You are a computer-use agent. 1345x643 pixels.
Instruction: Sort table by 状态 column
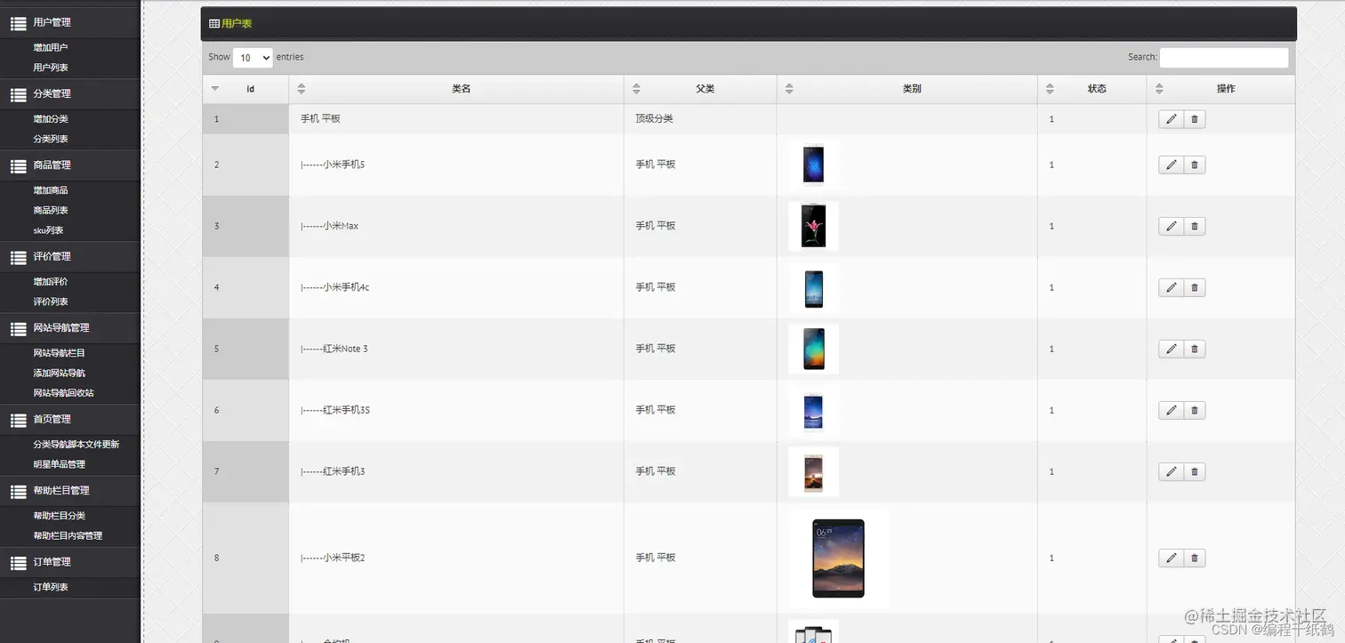pyautogui.click(x=1092, y=89)
